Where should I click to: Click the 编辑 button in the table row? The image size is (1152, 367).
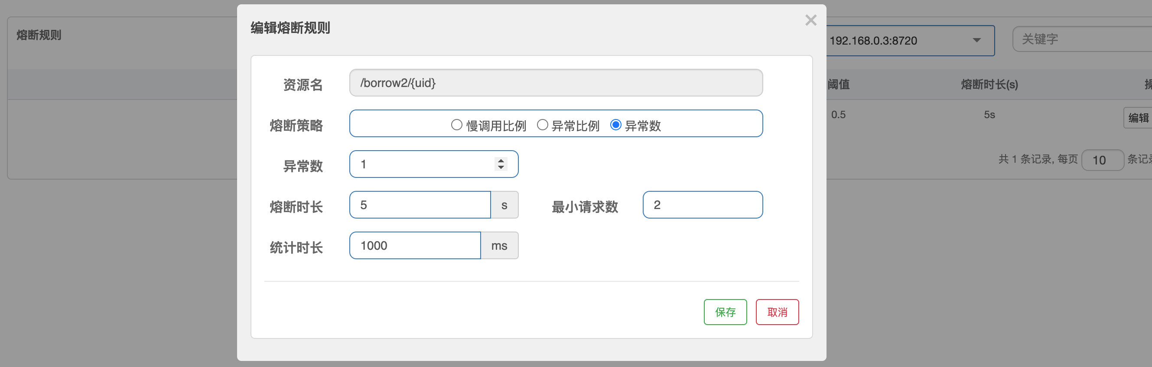pyautogui.click(x=1138, y=118)
